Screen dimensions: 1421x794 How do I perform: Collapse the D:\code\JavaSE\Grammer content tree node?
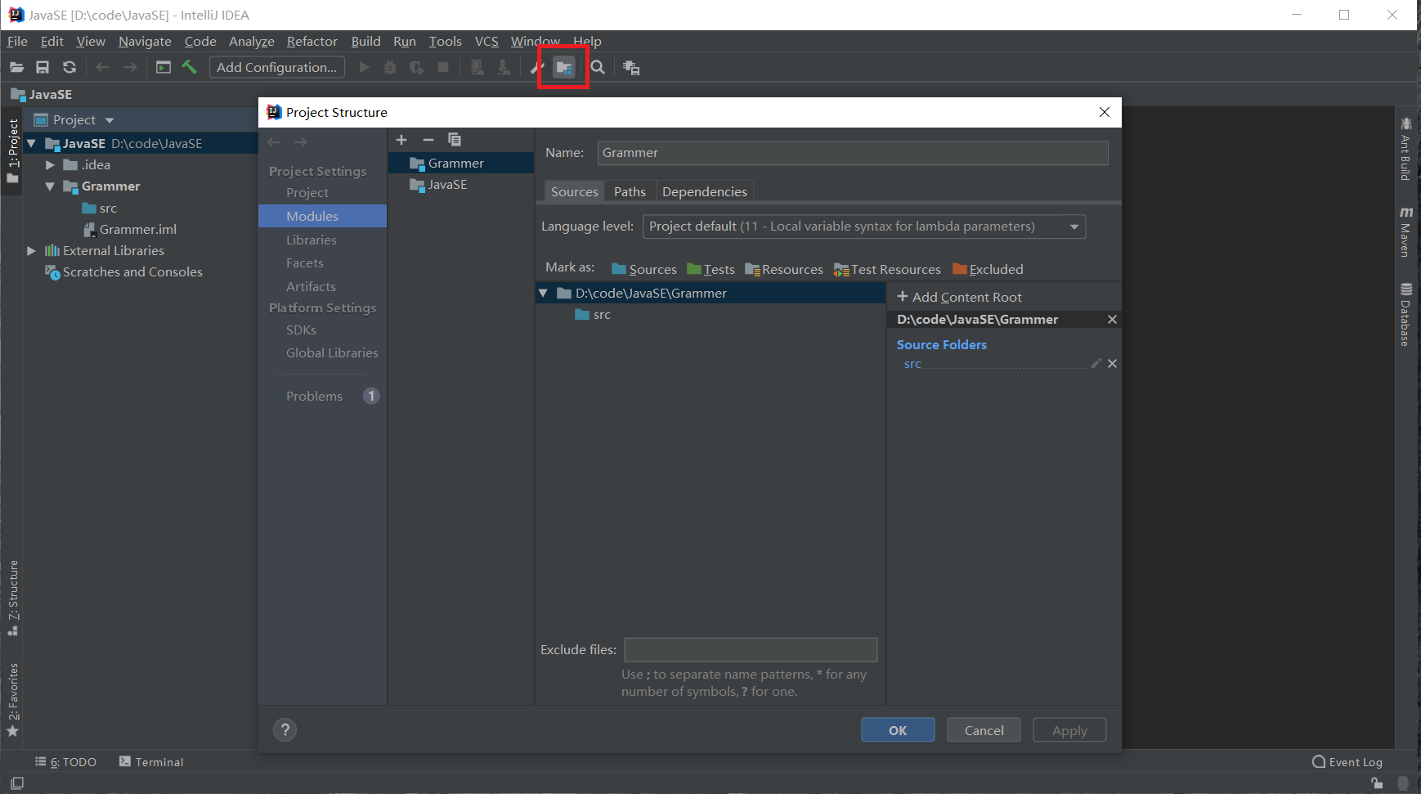543,294
